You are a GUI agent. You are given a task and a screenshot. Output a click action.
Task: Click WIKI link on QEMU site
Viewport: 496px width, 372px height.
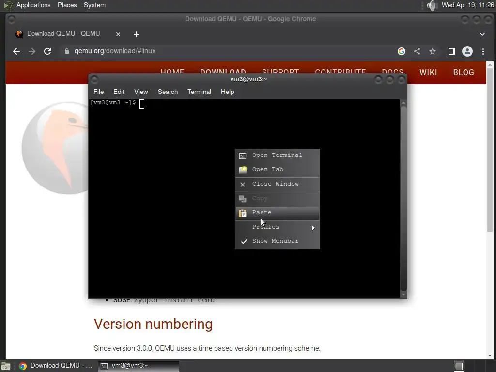pyautogui.click(x=428, y=73)
